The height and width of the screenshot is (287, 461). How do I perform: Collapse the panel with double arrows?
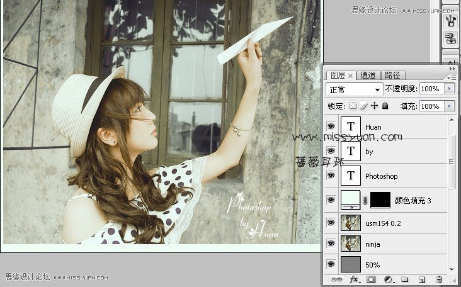click(x=452, y=69)
